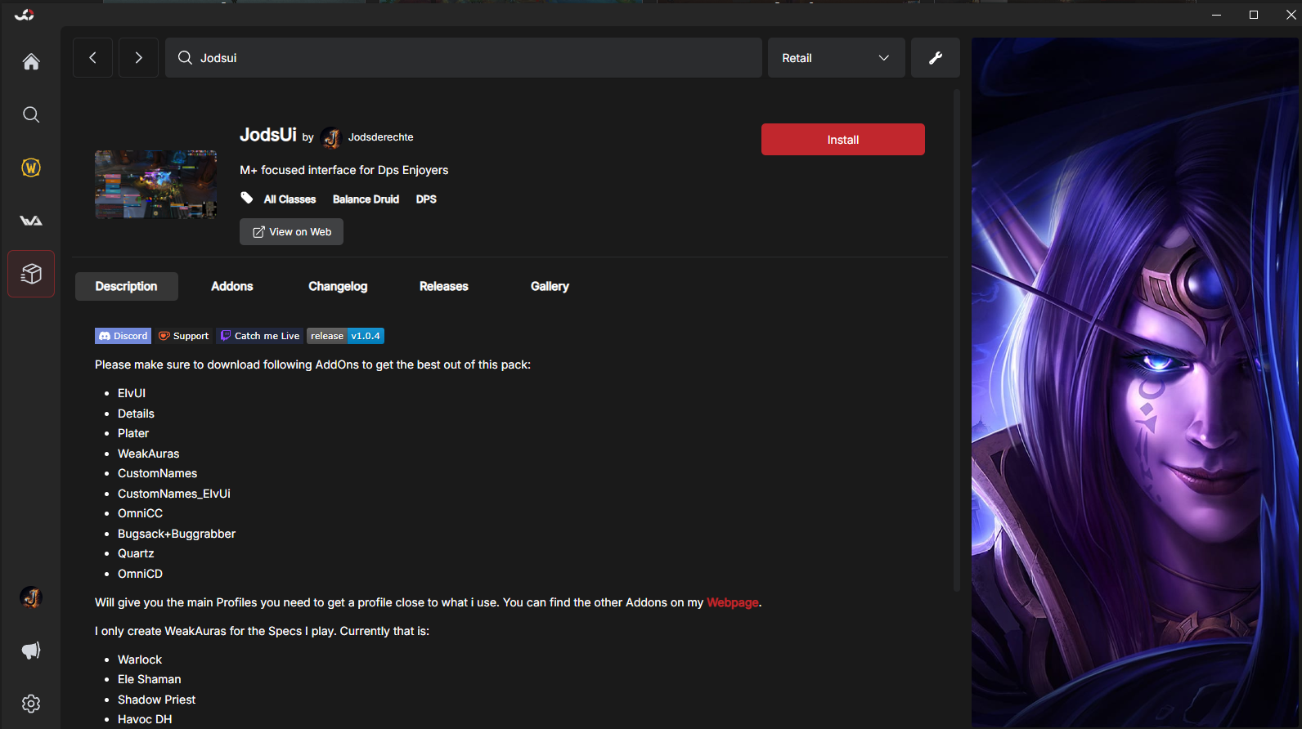Open the user avatar in sidebar

(x=31, y=597)
